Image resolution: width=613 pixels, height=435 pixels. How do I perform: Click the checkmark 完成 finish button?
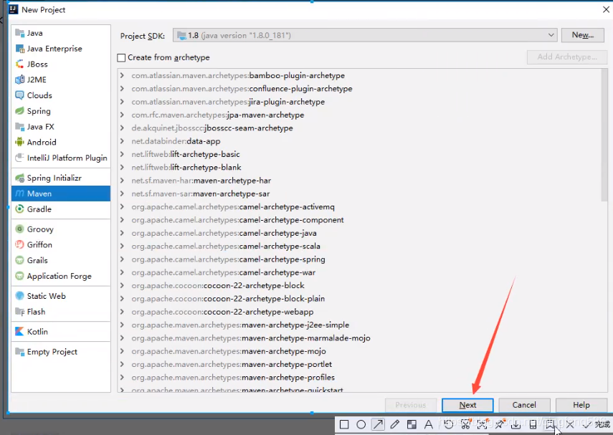(597, 424)
